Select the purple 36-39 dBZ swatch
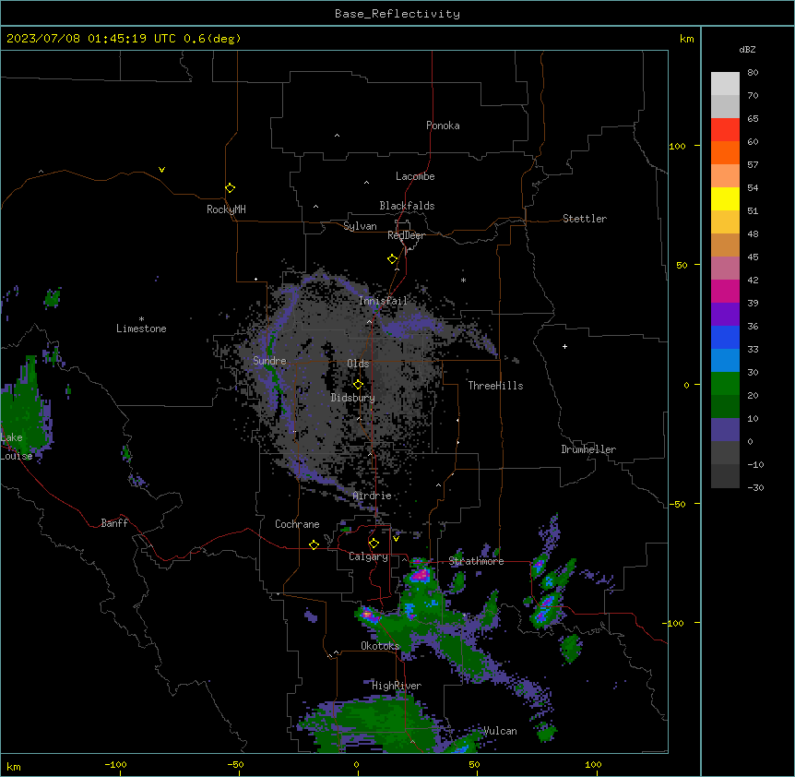 [725, 315]
